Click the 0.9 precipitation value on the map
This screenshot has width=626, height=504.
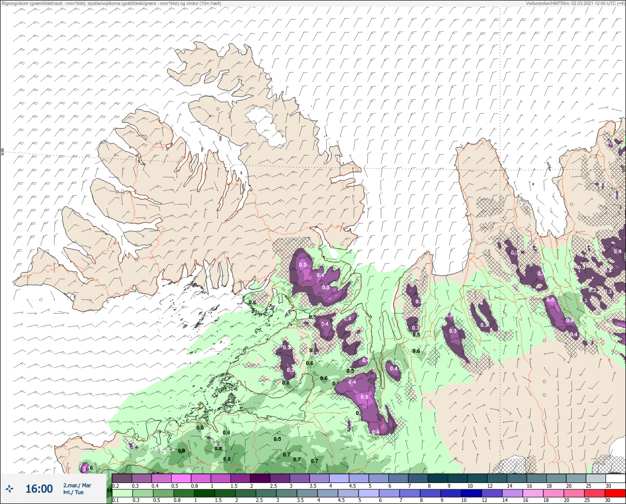click(181, 451)
